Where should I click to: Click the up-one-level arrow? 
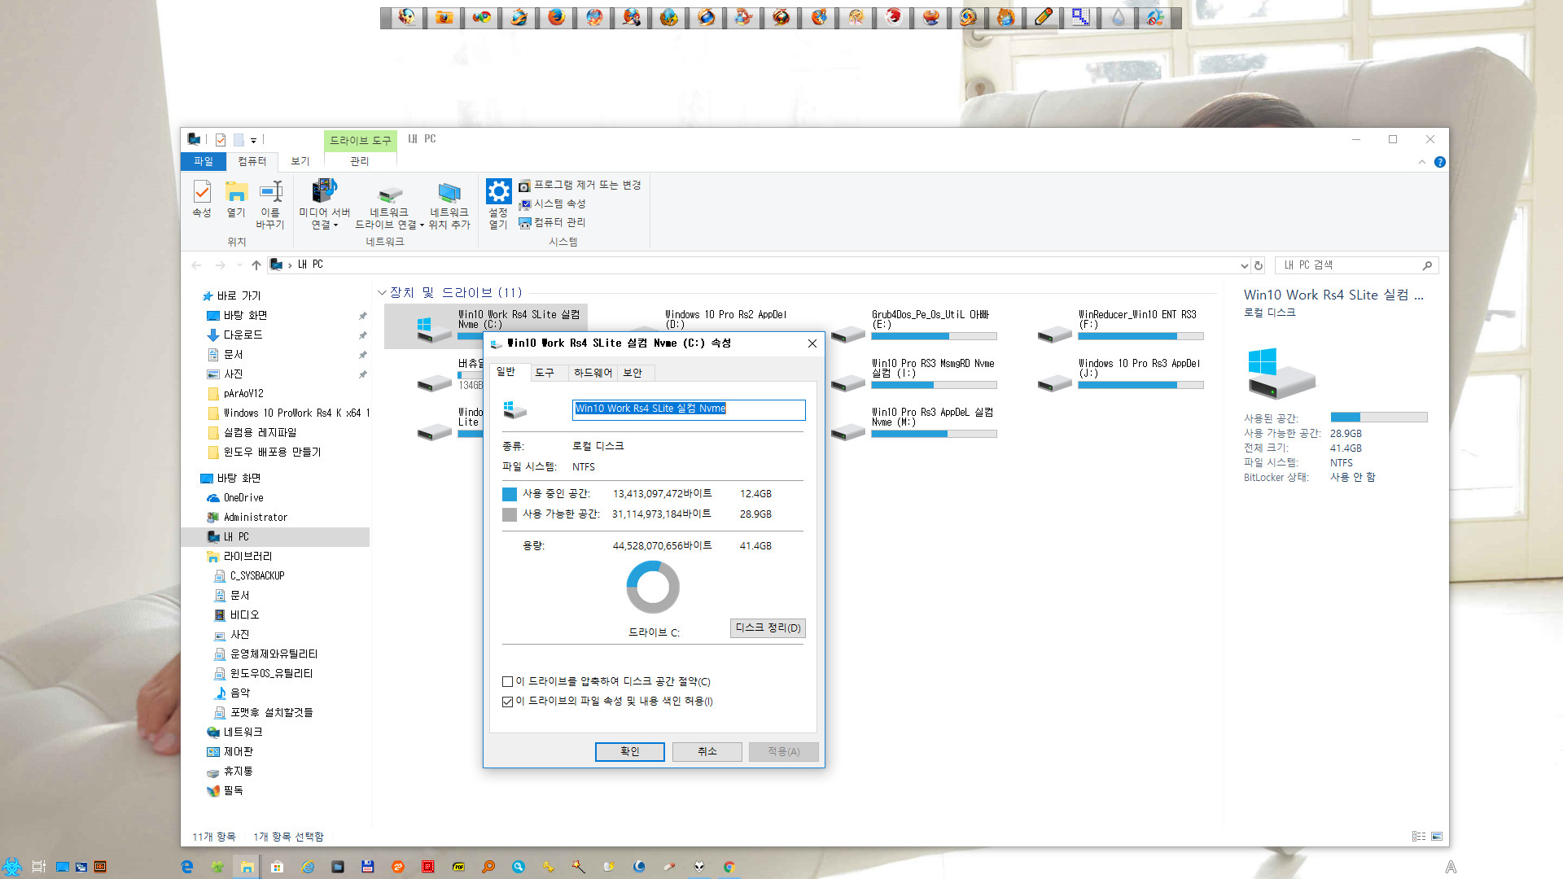[x=256, y=265]
